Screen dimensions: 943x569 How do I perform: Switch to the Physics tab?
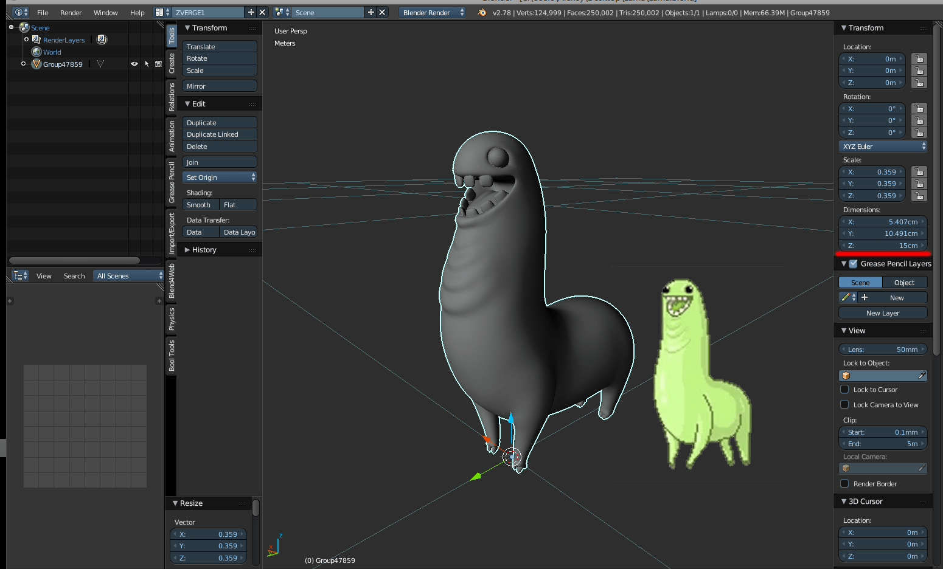click(x=172, y=319)
